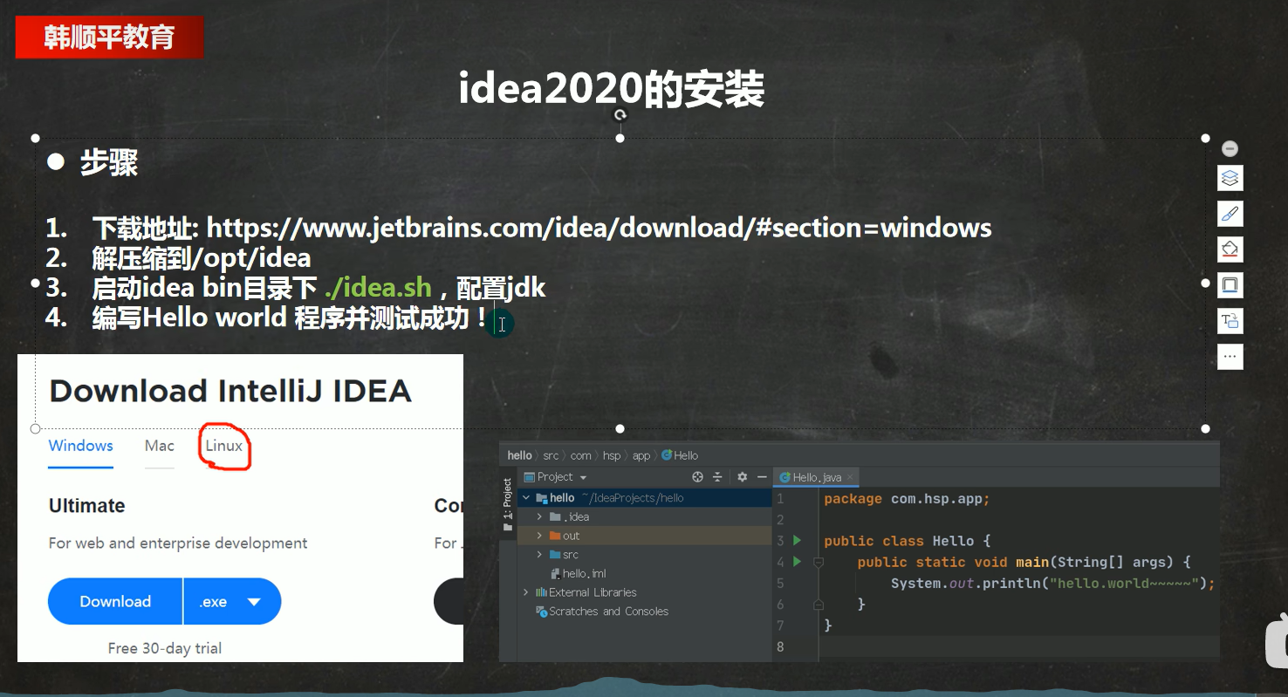Expand the src folder
The width and height of the screenshot is (1288, 697).
(x=540, y=555)
